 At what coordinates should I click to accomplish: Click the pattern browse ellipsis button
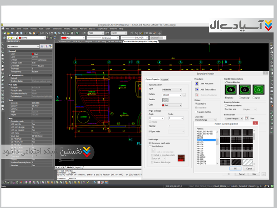[x=184, y=95]
